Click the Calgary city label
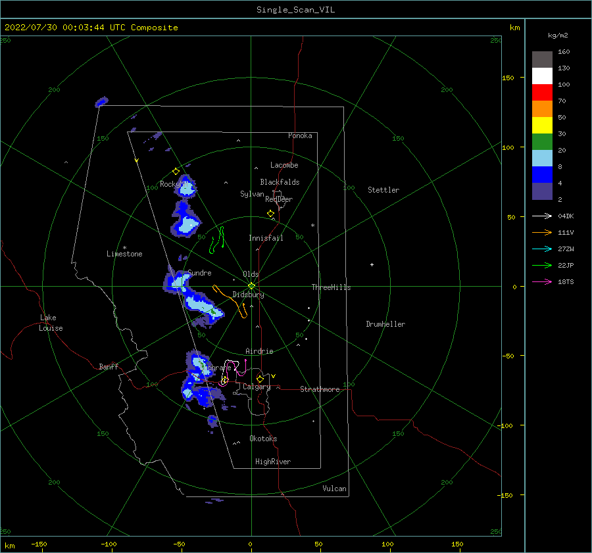The height and width of the screenshot is (553, 592). tap(257, 387)
